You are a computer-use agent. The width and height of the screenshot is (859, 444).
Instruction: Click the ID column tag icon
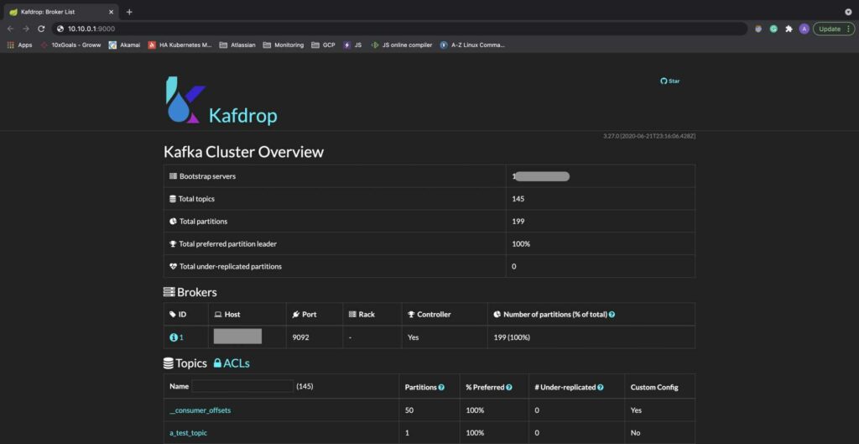pos(173,315)
